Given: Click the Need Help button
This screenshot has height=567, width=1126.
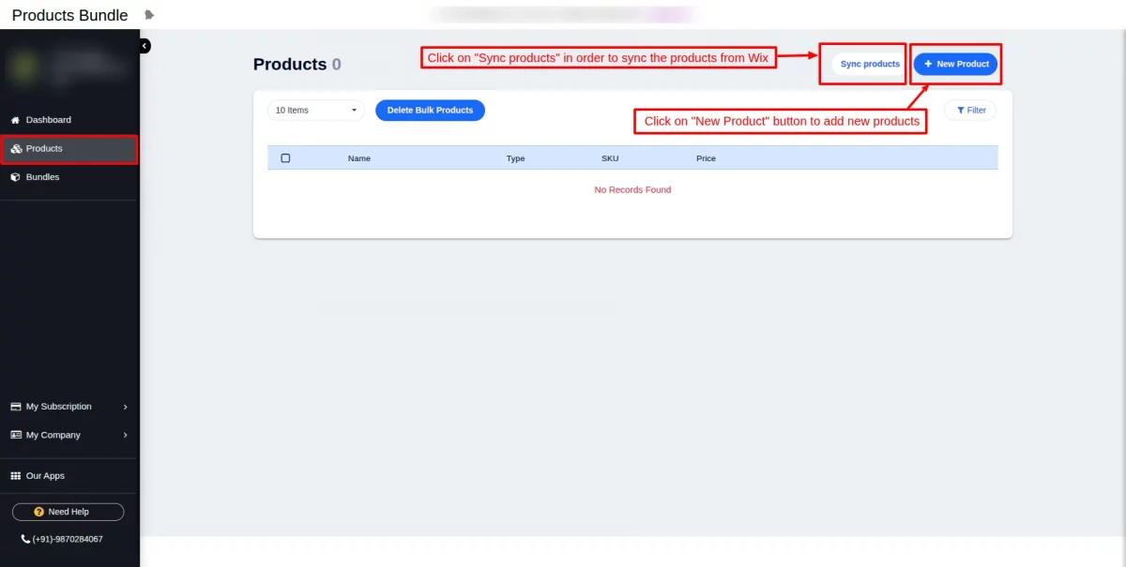Looking at the screenshot, I should point(68,512).
